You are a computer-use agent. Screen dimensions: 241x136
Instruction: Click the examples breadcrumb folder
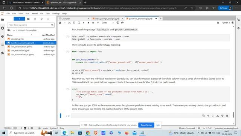tap(32, 30)
